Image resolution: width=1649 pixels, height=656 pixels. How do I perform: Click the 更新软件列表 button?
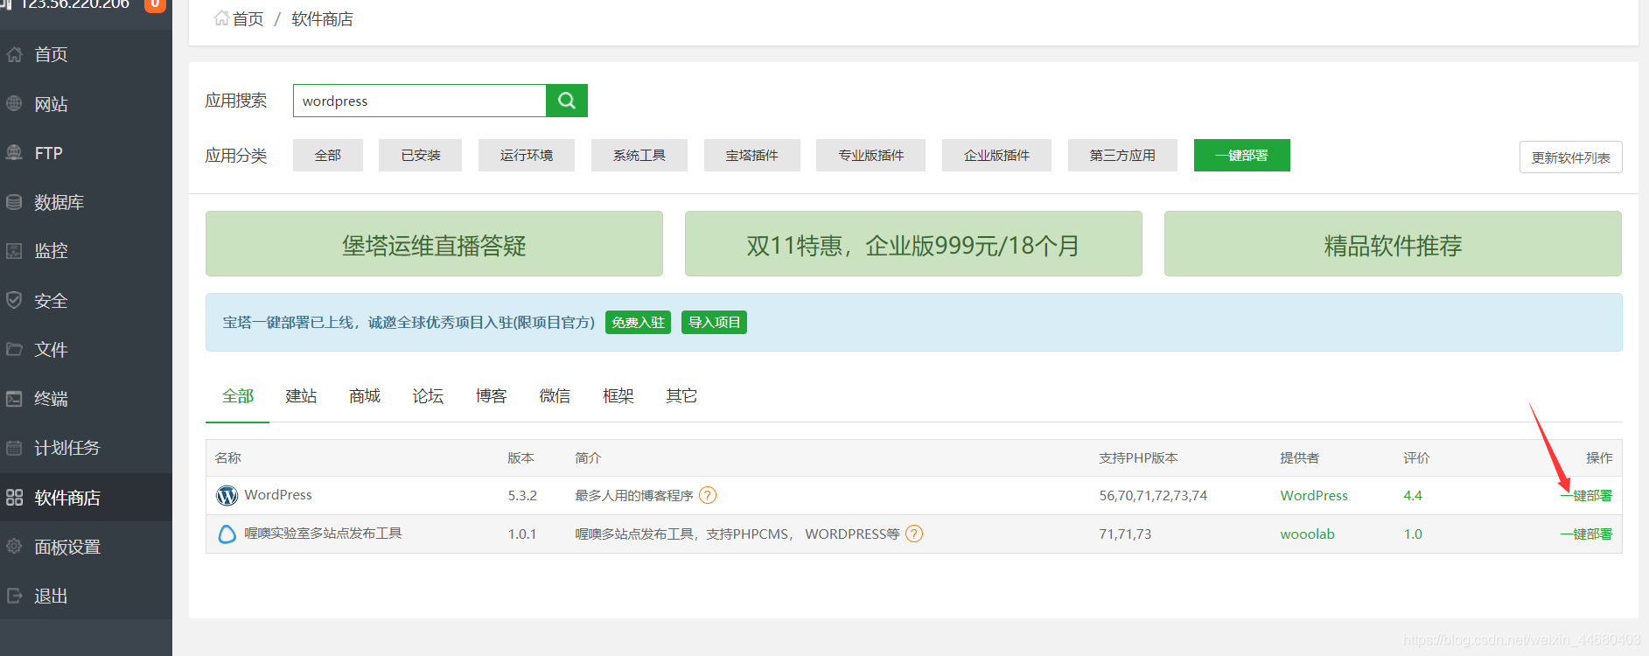coord(1571,157)
